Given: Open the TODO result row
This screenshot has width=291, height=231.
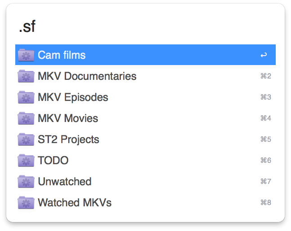Looking at the screenshot, I should tap(53, 161).
